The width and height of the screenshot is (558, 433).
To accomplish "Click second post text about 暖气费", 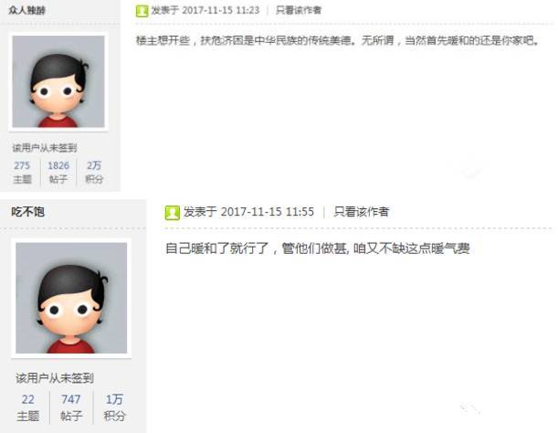I will tap(318, 248).
